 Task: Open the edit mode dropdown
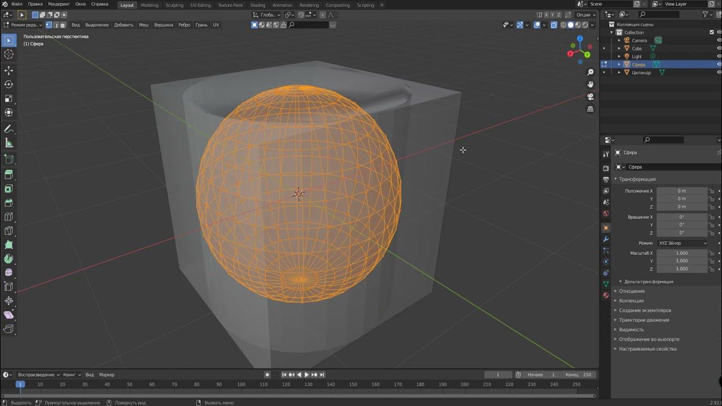click(x=23, y=25)
